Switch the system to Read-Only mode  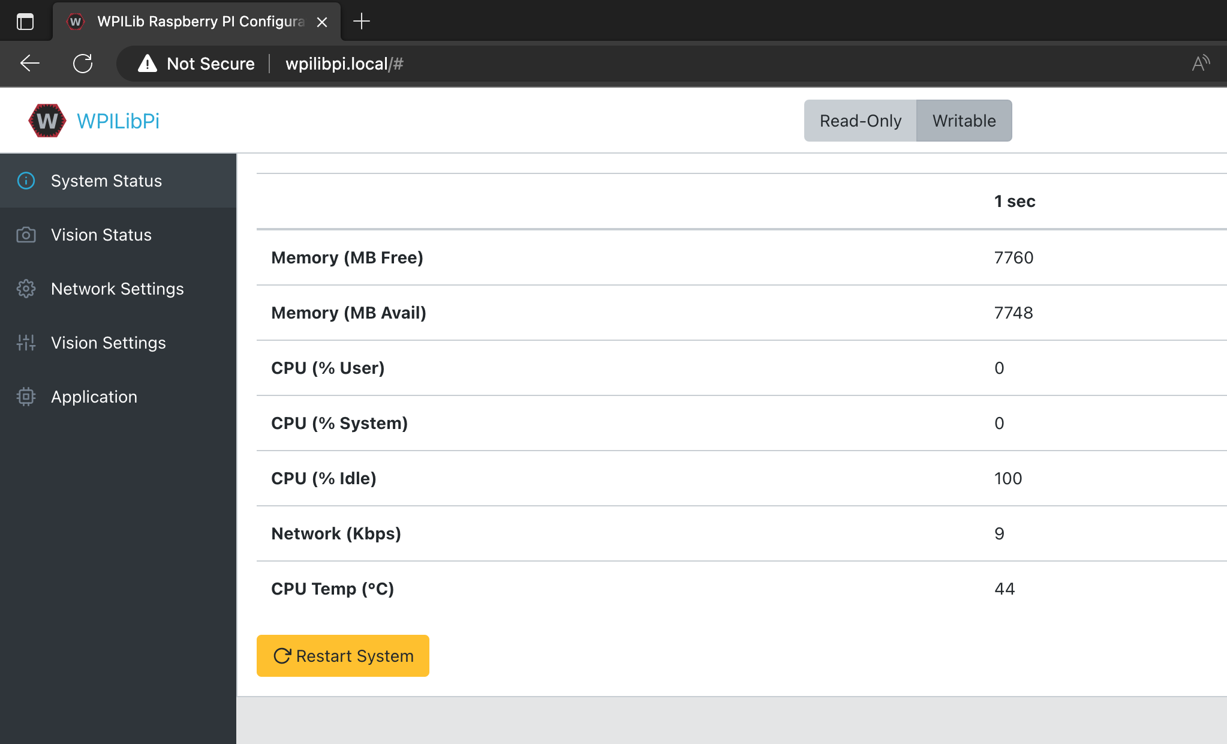pyautogui.click(x=860, y=120)
